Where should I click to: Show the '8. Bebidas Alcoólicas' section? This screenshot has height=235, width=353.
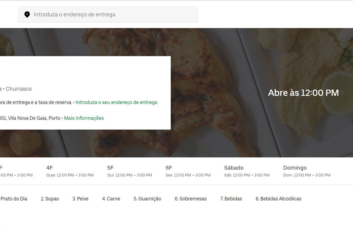[278, 199]
